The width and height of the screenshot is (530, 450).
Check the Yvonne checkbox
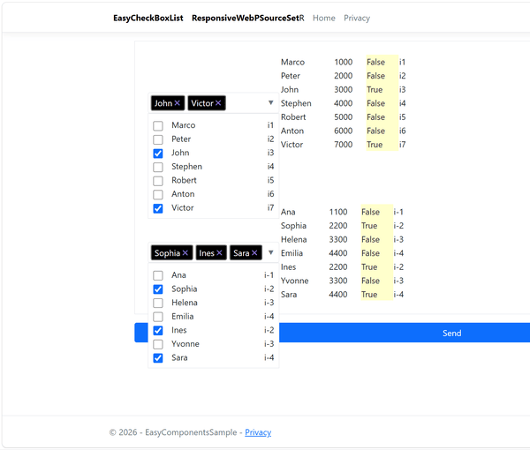(x=158, y=344)
